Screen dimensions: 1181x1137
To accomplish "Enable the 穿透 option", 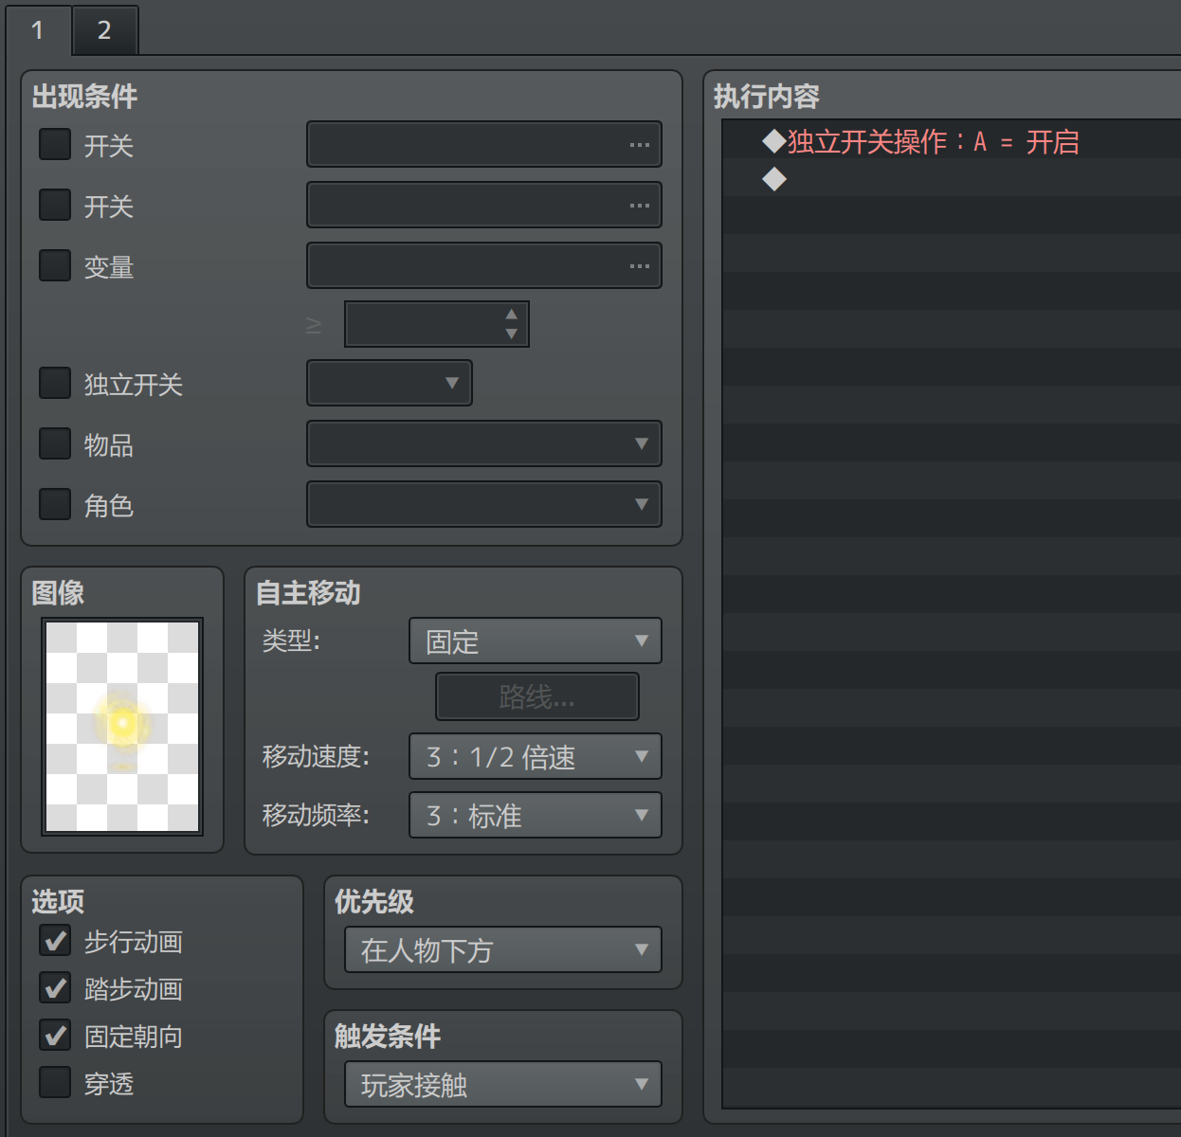I will (55, 1082).
